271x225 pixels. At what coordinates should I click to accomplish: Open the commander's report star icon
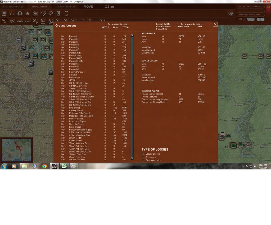28,13
